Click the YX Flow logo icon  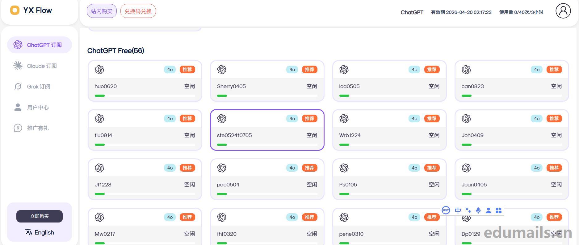click(x=15, y=10)
